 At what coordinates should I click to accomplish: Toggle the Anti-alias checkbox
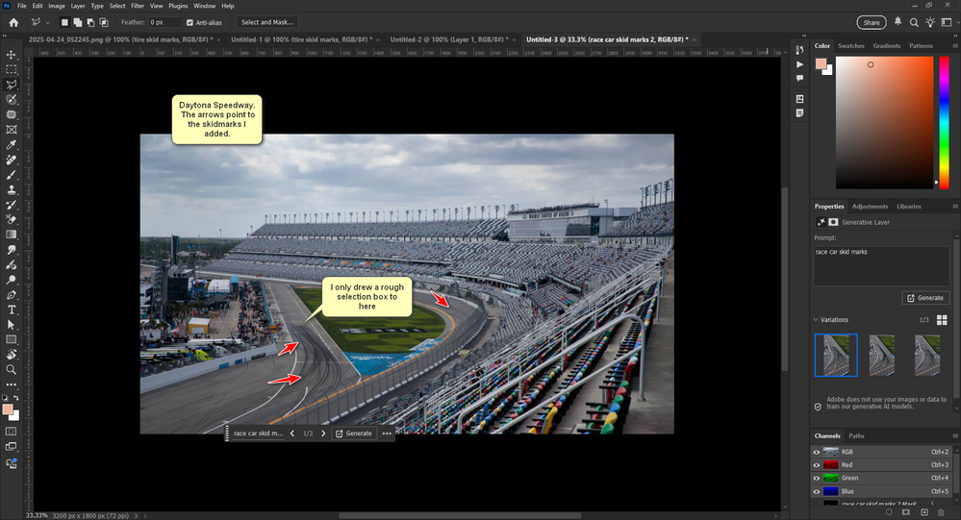[190, 23]
